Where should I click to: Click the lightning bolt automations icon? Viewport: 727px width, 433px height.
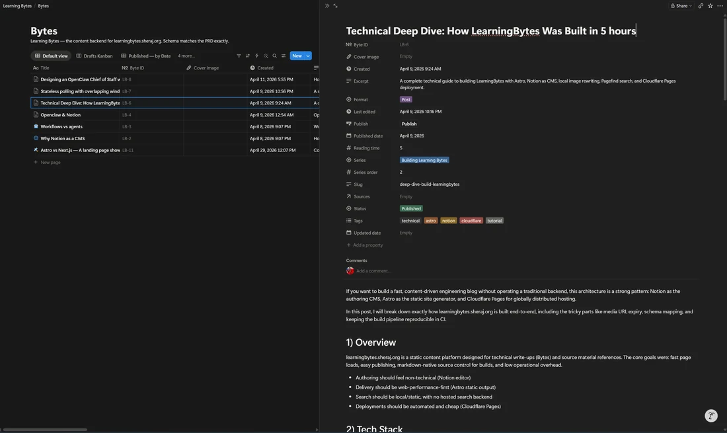click(256, 56)
